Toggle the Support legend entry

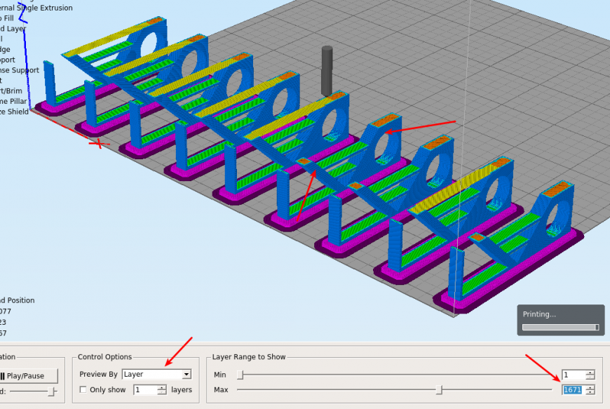[13, 60]
